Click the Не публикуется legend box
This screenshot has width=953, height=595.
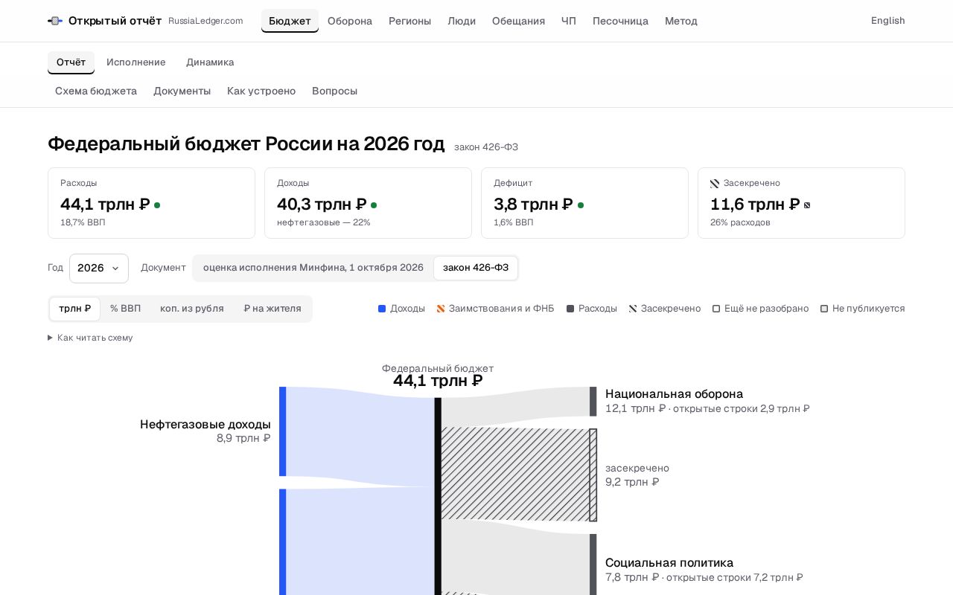pyautogui.click(x=824, y=309)
